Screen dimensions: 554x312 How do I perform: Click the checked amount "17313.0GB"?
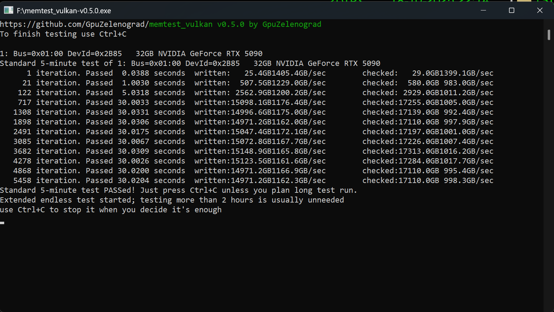coord(419,151)
